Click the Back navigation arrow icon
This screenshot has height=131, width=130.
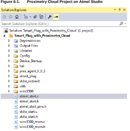[4, 17]
